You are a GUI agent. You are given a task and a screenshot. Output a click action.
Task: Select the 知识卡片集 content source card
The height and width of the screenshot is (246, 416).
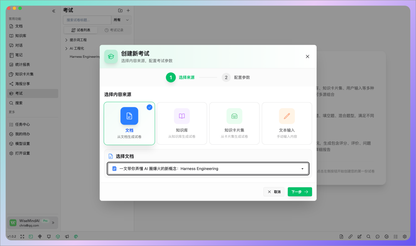[x=234, y=123]
